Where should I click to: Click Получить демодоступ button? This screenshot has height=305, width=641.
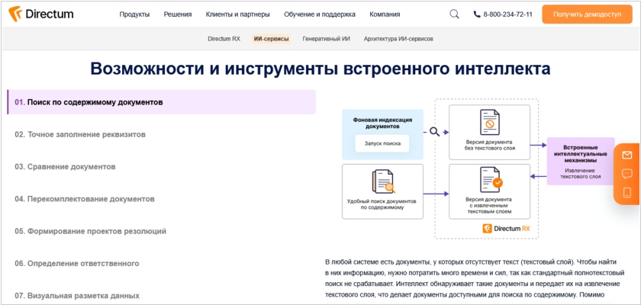click(587, 14)
